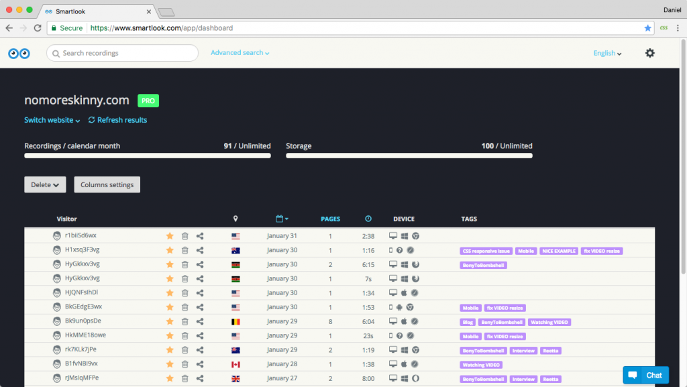The image size is (687, 387).
Task: Focus the Search recordings field
Action: (122, 53)
